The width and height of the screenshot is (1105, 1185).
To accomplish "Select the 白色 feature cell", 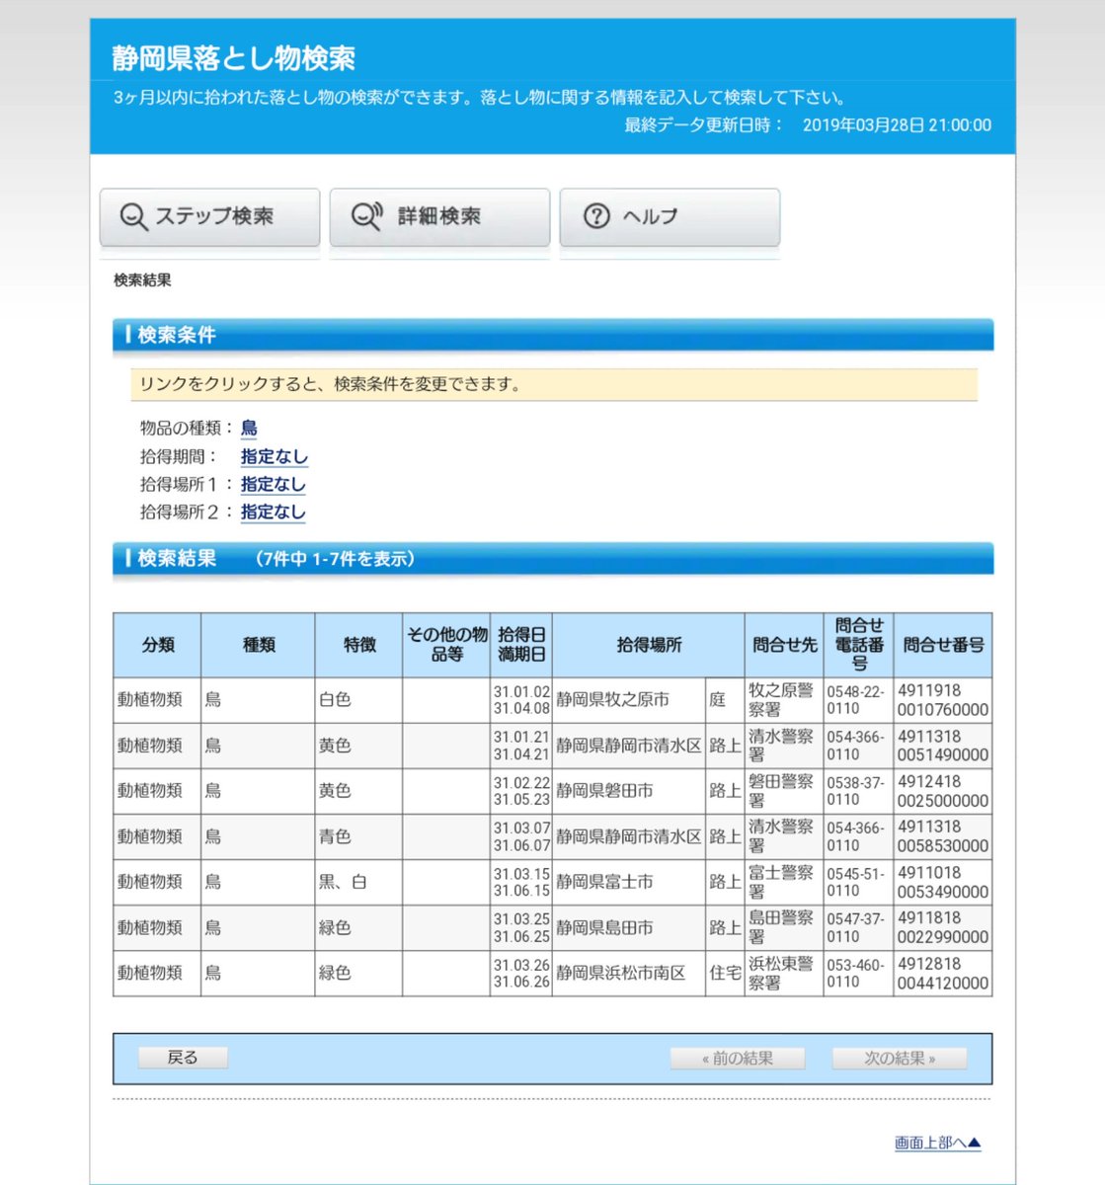I will (x=358, y=700).
